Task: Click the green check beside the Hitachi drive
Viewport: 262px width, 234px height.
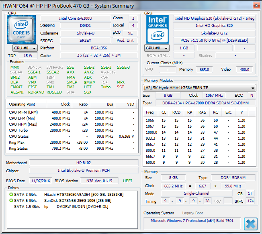Action: pyautogui.click(x=11, y=194)
